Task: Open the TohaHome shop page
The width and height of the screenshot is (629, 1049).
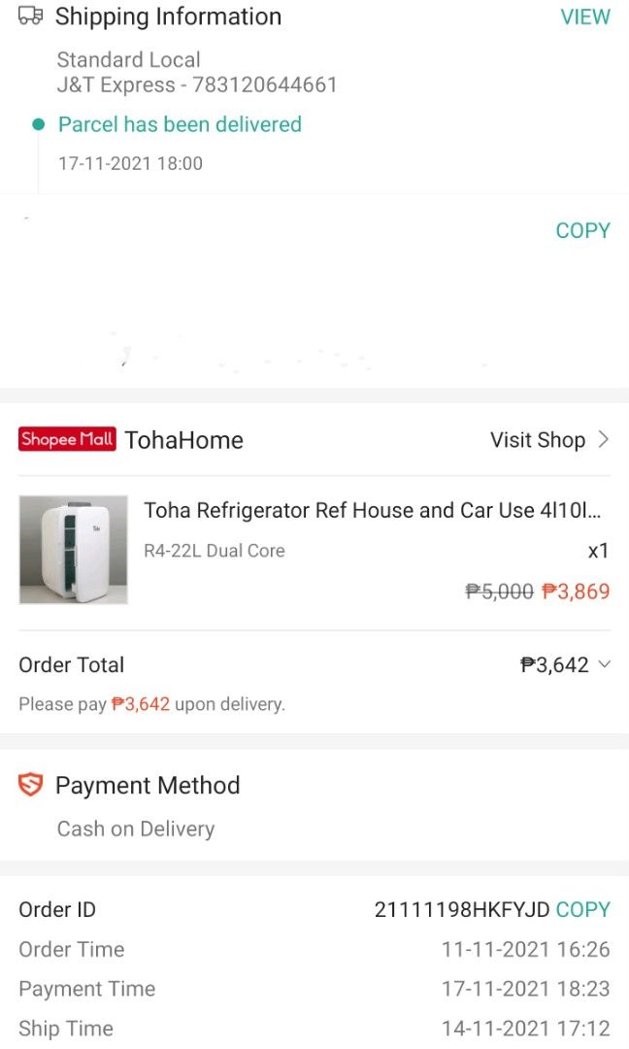Action: pos(183,439)
